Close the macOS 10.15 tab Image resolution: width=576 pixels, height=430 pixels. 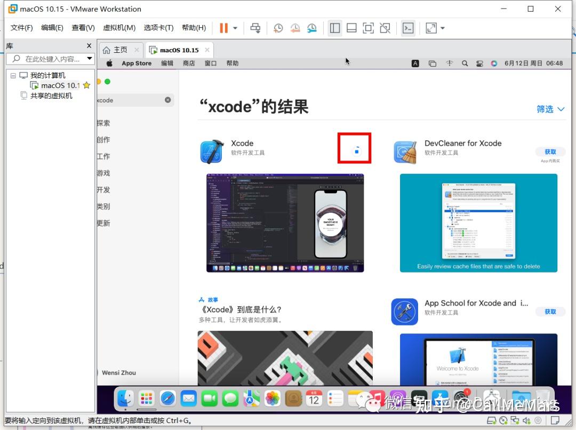pos(207,50)
